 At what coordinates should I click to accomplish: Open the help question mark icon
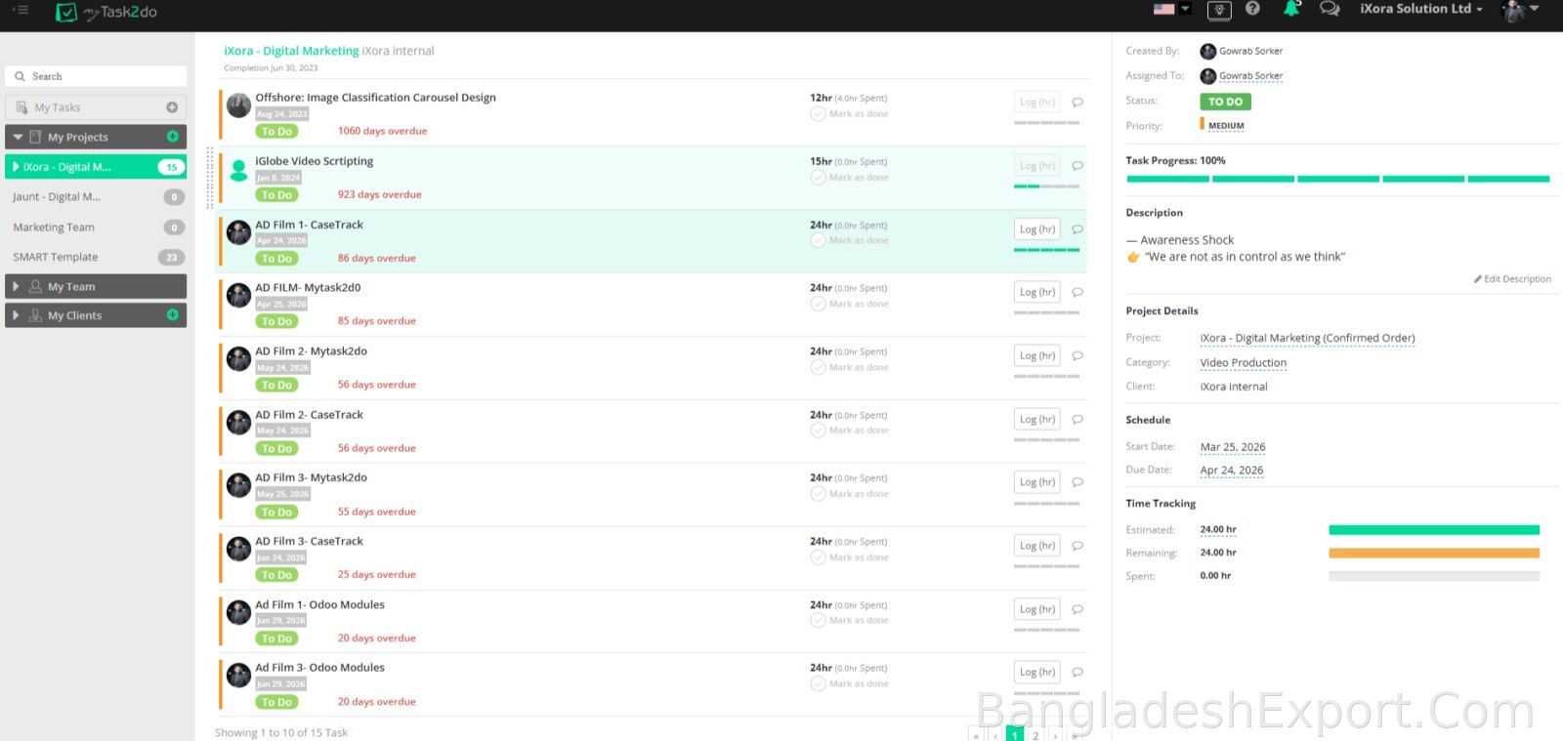1252,9
